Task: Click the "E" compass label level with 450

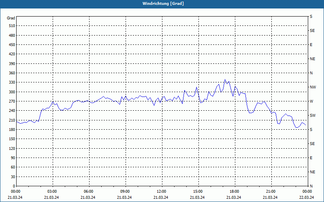Action: pos(311,45)
